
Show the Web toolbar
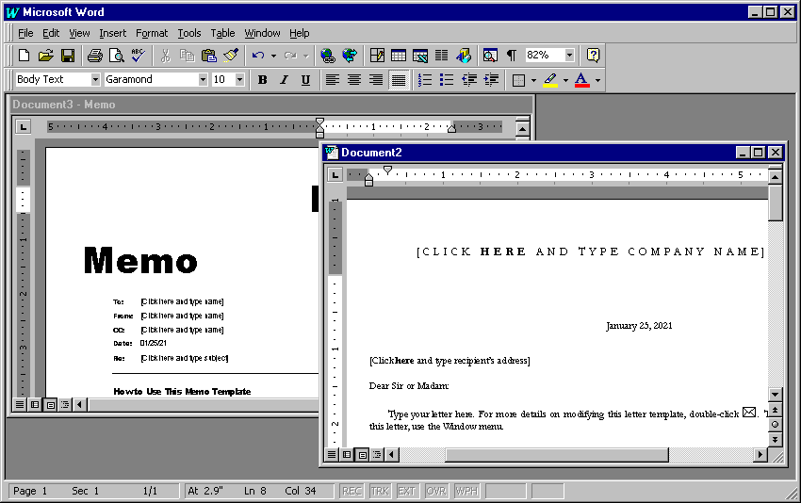(350, 56)
